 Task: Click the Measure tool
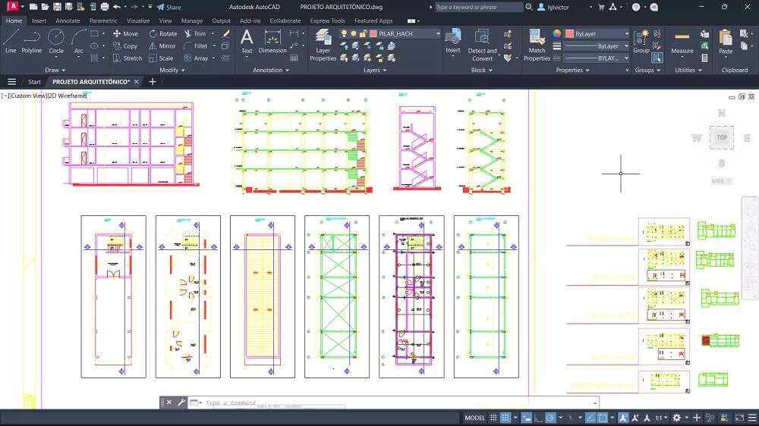pos(682,42)
